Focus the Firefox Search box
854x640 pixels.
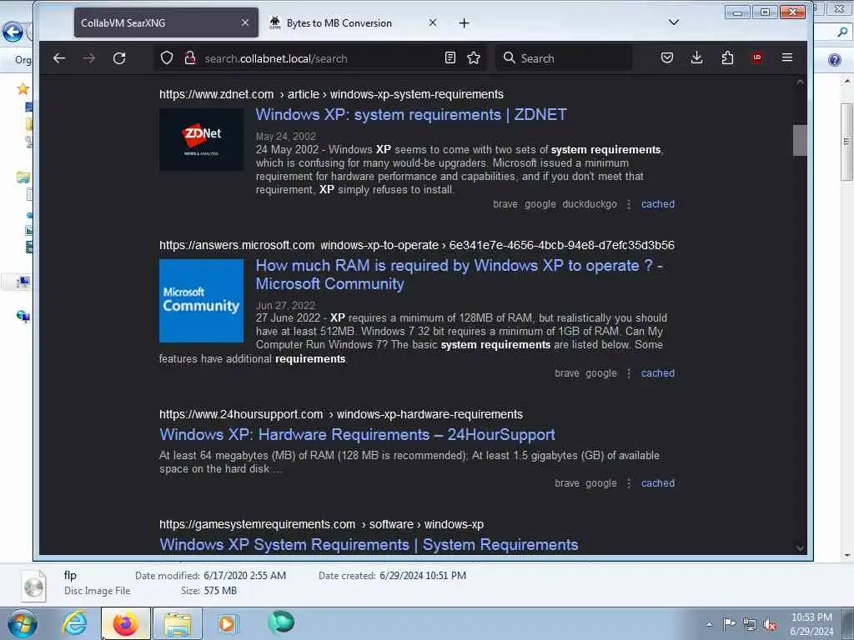click(x=564, y=58)
